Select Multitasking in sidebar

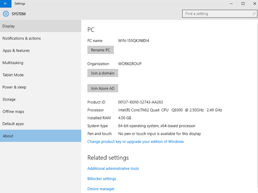point(41,63)
